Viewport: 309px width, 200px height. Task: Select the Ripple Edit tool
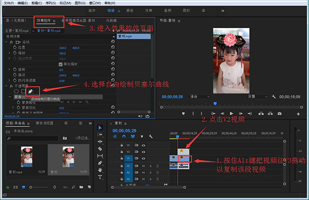point(100,141)
